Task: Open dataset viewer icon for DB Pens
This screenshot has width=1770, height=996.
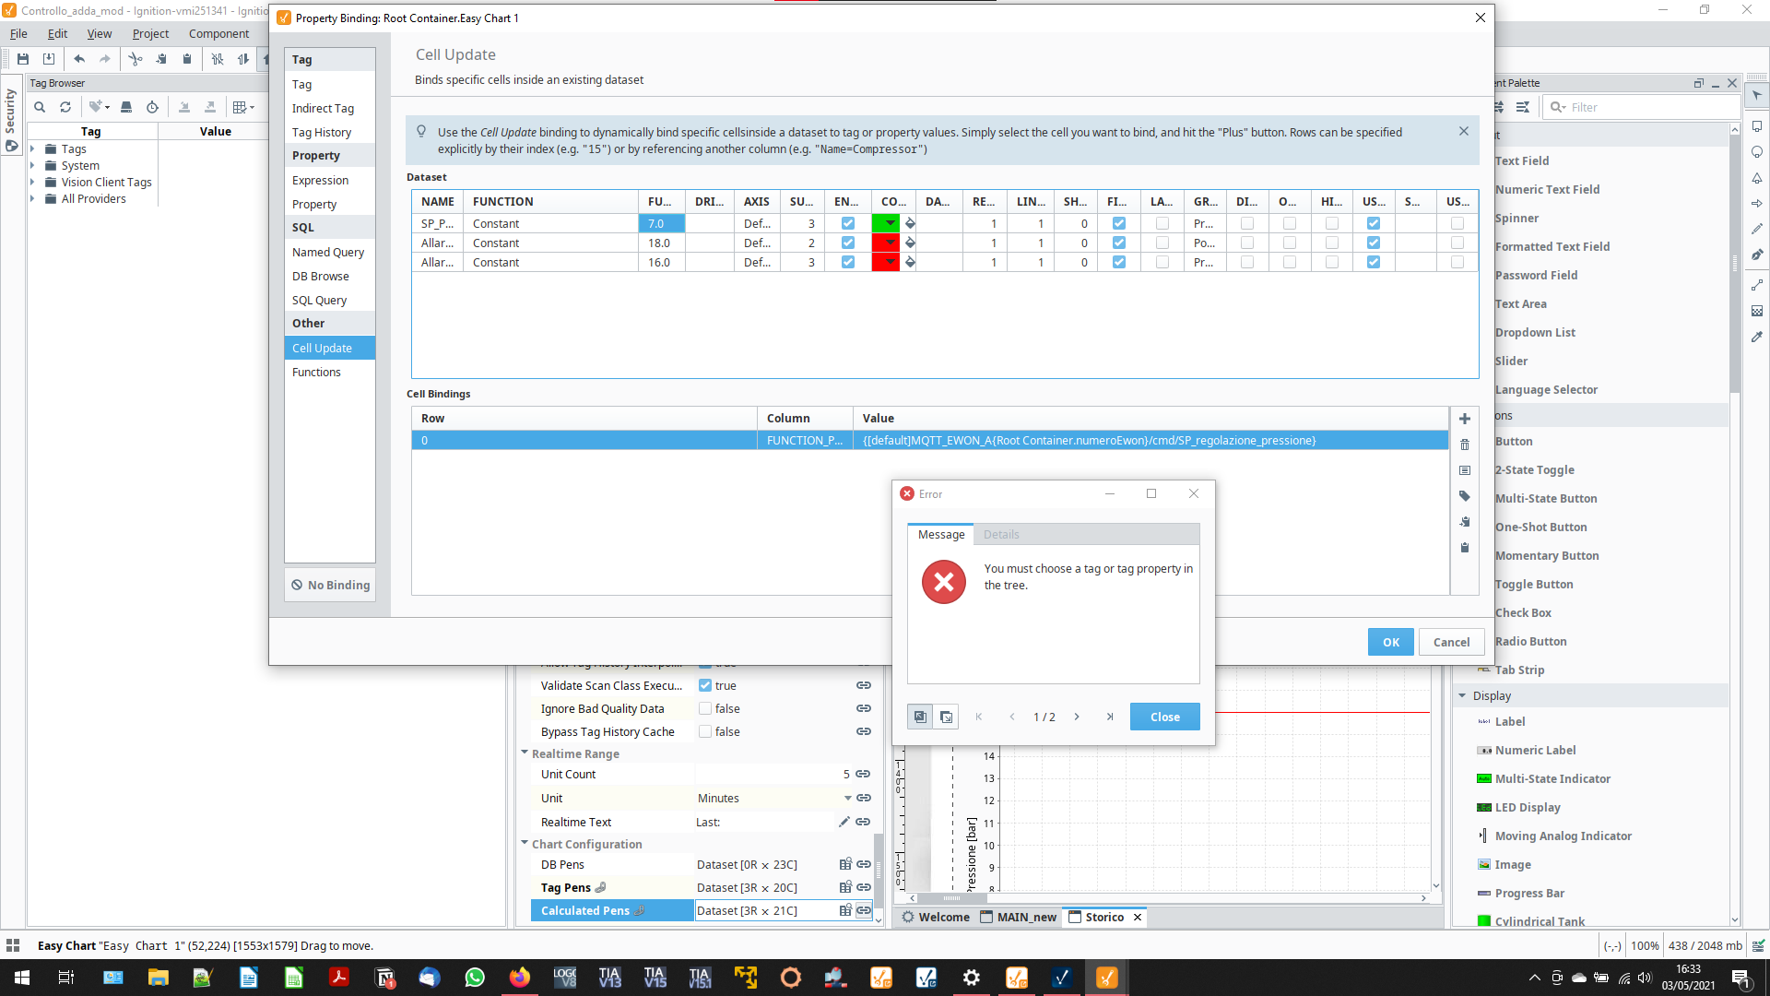Action: point(844,864)
